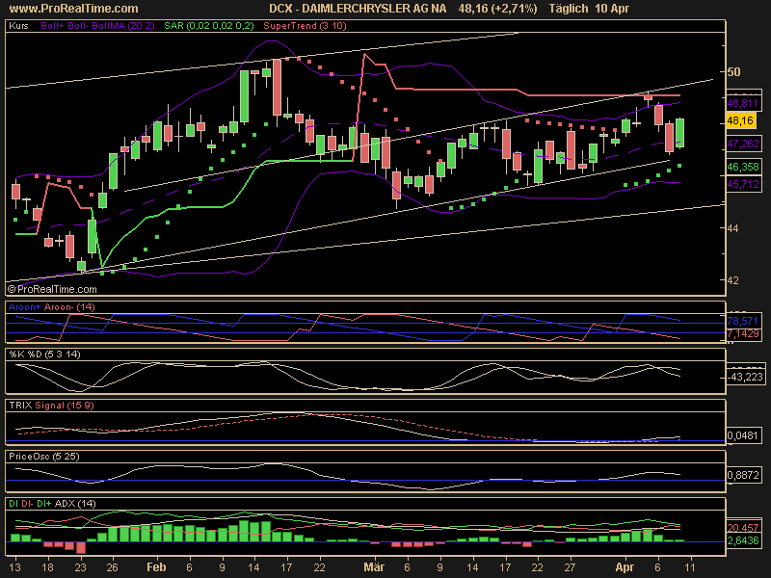Screen dimensions: 771x578
Task: Click the green 46,358 SAR value tag
Action: (743, 167)
